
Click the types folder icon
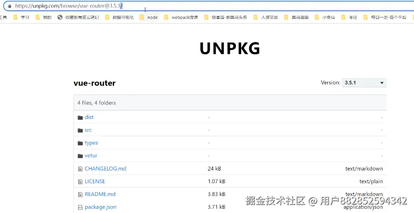80,143
